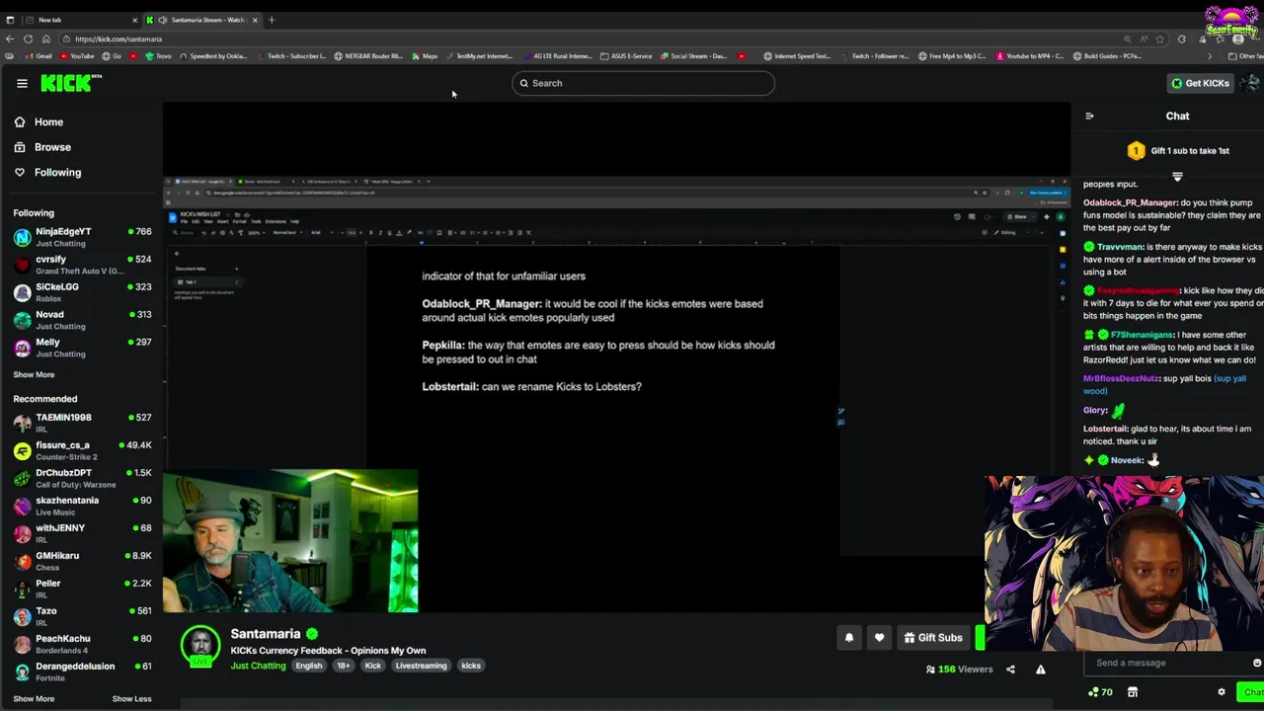
Task: Open Melly followed channel
Action: click(x=82, y=348)
